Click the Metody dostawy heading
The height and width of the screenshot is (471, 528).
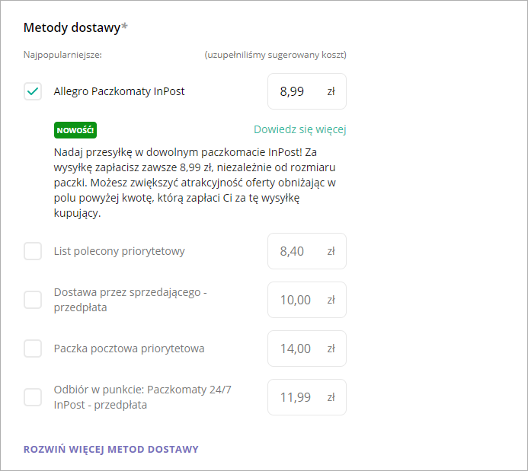(x=72, y=28)
